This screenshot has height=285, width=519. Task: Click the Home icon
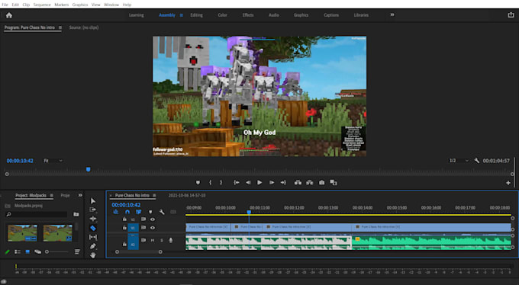9,15
